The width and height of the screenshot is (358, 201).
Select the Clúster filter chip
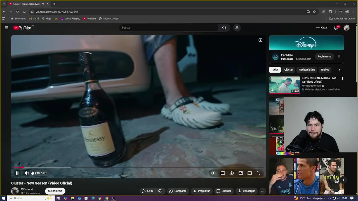tap(289, 70)
